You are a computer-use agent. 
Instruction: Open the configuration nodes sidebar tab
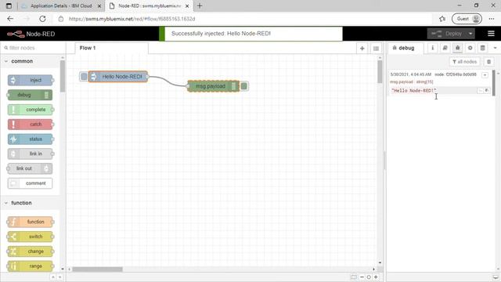pyautogui.click(x=470, y=48)
